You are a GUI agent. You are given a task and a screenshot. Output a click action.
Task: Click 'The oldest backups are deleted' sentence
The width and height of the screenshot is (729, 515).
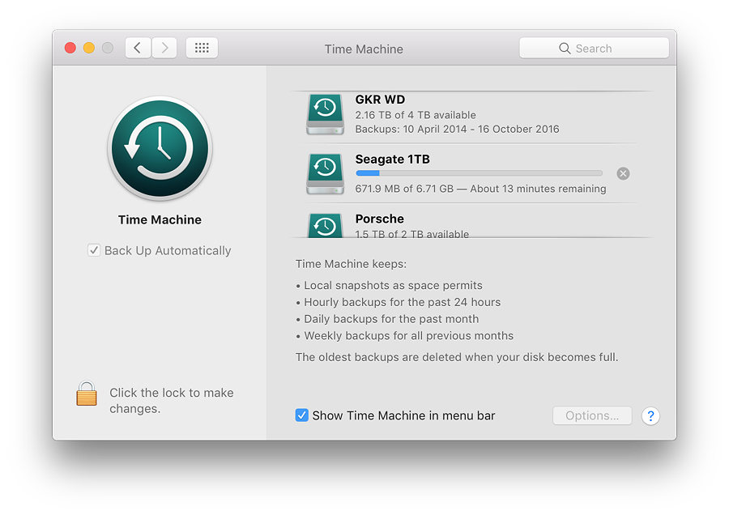click(457, 356)
